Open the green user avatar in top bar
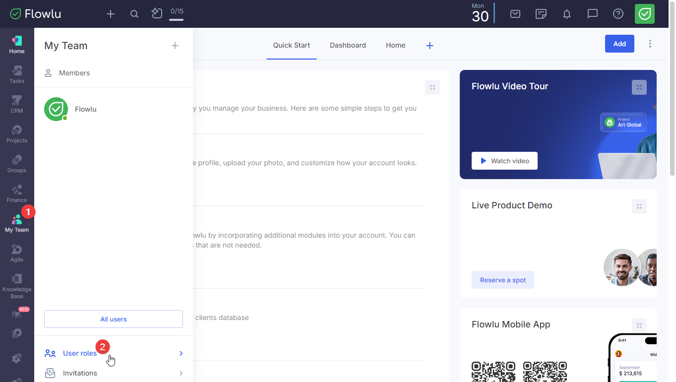 pyautogui.click(x=645, y=14)
